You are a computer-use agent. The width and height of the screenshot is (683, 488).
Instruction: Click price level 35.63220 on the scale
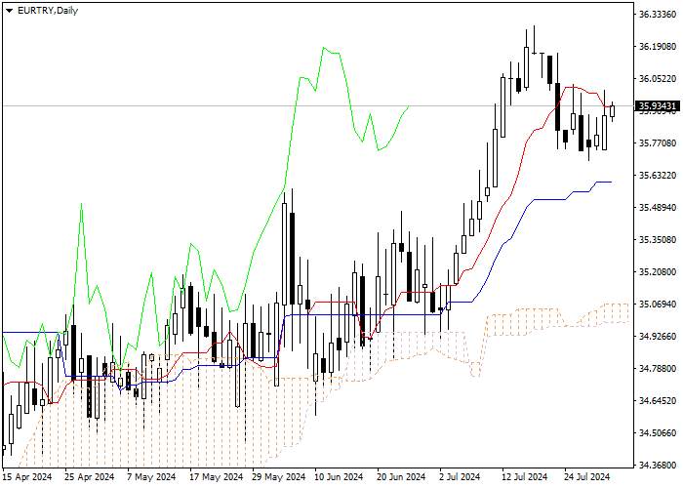tap(658, 175)
